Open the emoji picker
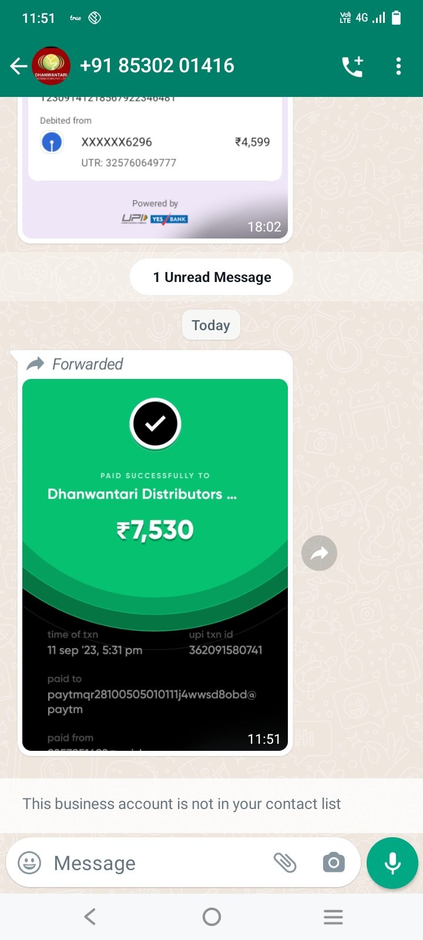423x940 pixels. pyautogui.click(x=29, y=863)
